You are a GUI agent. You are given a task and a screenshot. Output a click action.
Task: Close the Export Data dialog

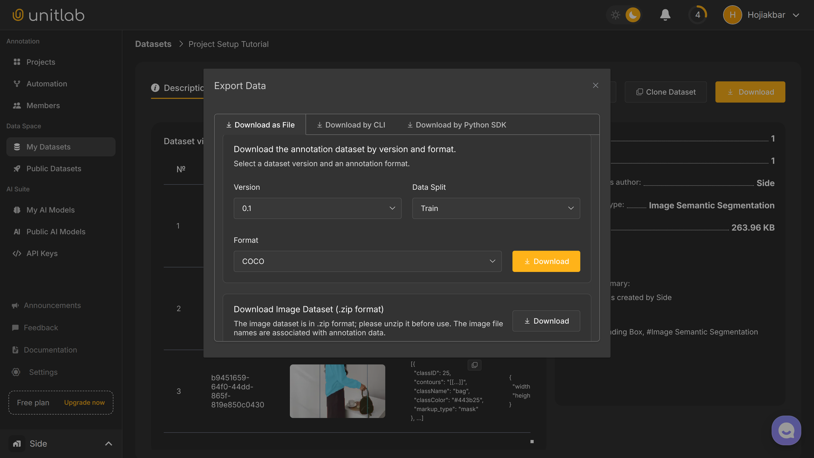[x=595, y=85]
